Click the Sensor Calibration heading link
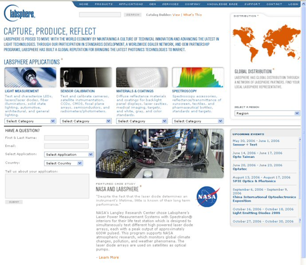The height and width of the screenshot is (265, 306). click(x=77, y=91)
